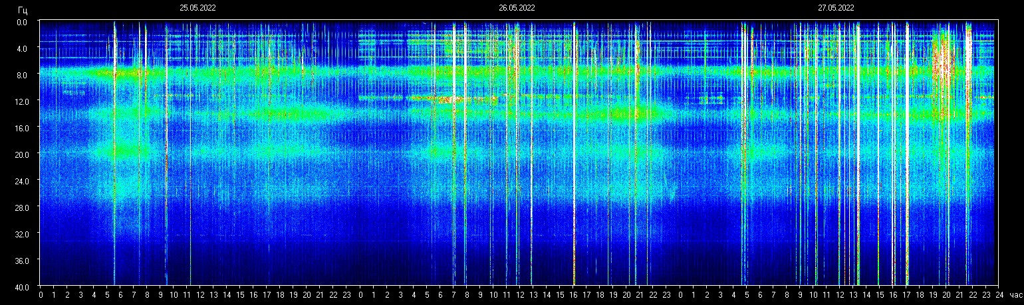Select the 32.0 frequency axis label
The image size is (1024, 305).
21,233
